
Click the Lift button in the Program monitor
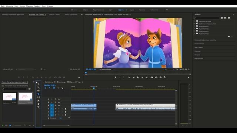tap(152, 77)
